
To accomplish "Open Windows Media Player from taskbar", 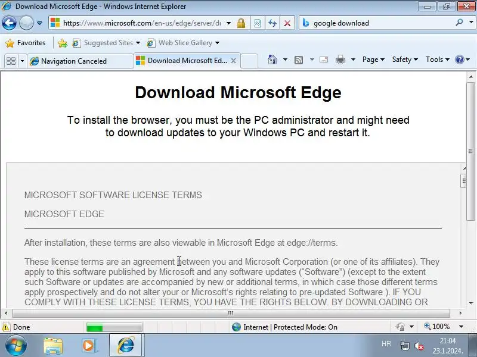I will pyautogui.click(x=89, y=346).
